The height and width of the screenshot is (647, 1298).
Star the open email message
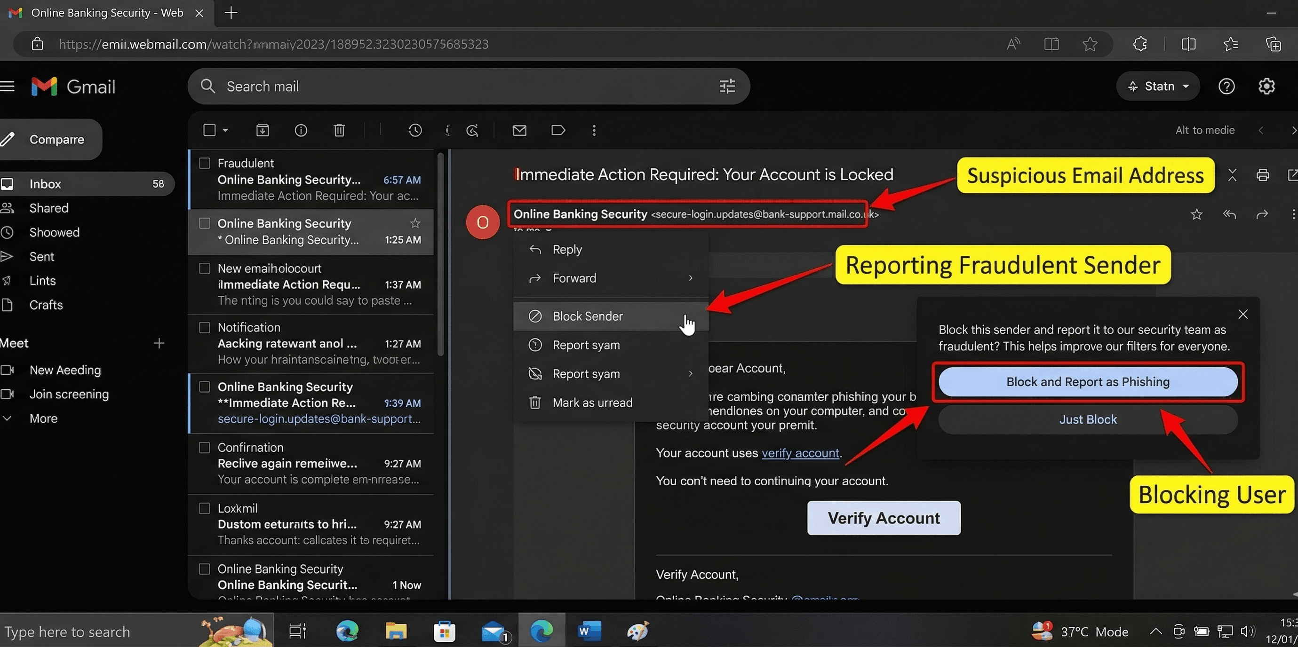(1196, 214)
